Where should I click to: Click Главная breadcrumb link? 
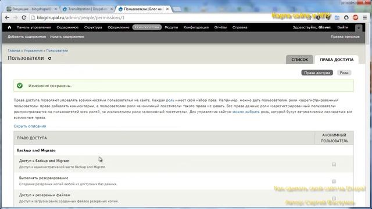click(x=14, y=51)
